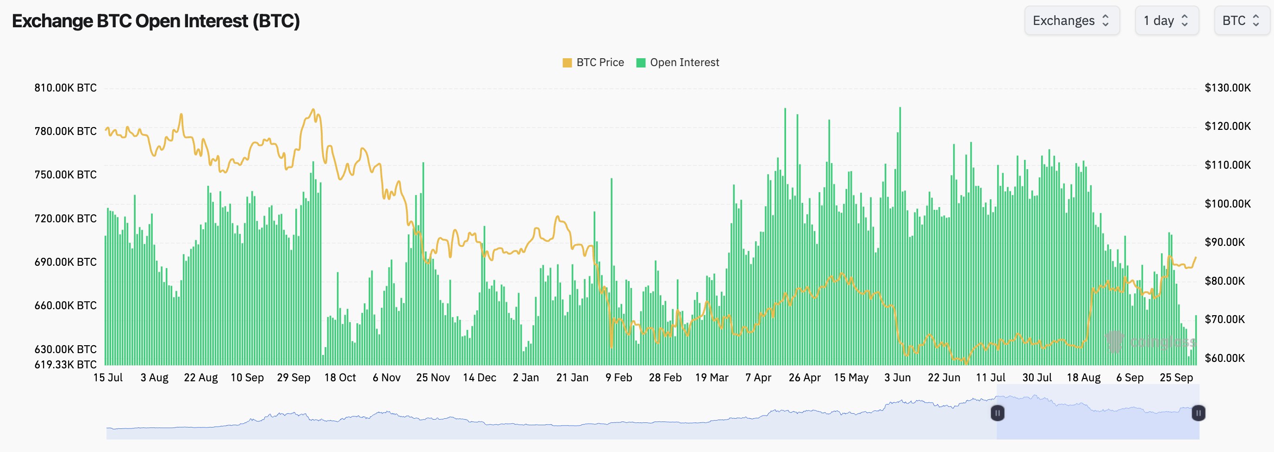Click the 630.00K BTC axis label
Screen dimensions: 1274x452
tap(65, 349)
